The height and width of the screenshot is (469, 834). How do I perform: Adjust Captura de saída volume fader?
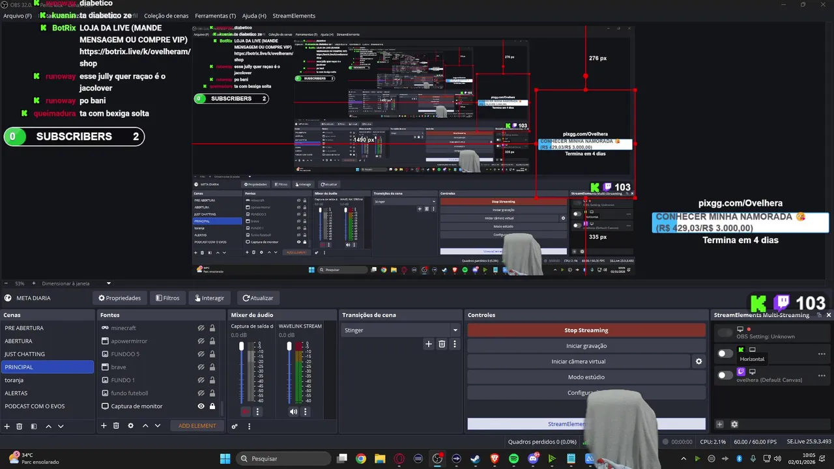[x=242, y=346]
